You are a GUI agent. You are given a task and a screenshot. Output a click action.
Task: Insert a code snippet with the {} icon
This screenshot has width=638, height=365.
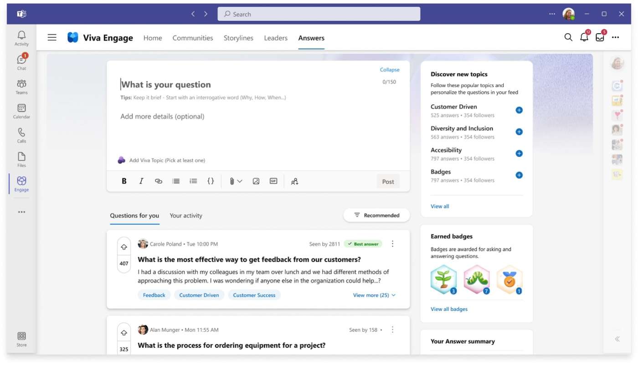(211, 181)
